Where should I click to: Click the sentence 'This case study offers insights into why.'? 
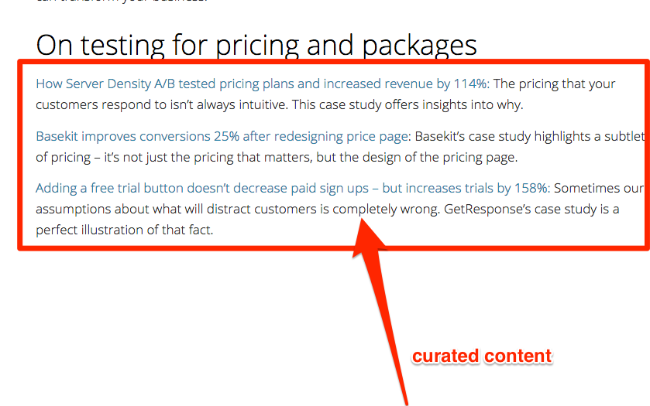click(408, 104)
